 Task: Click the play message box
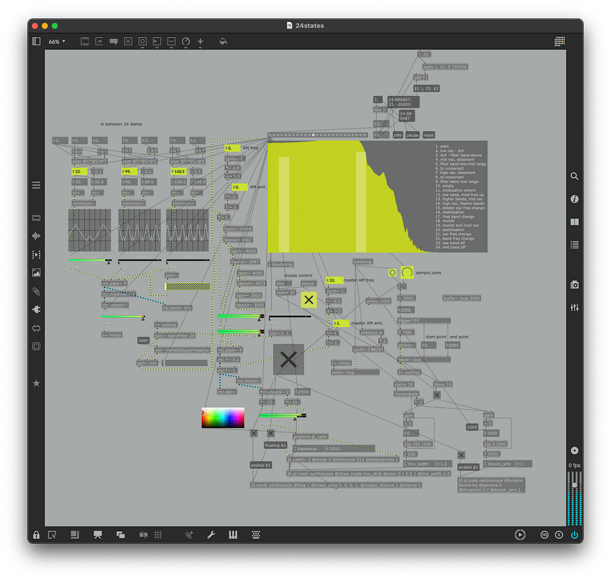point(398,135)
